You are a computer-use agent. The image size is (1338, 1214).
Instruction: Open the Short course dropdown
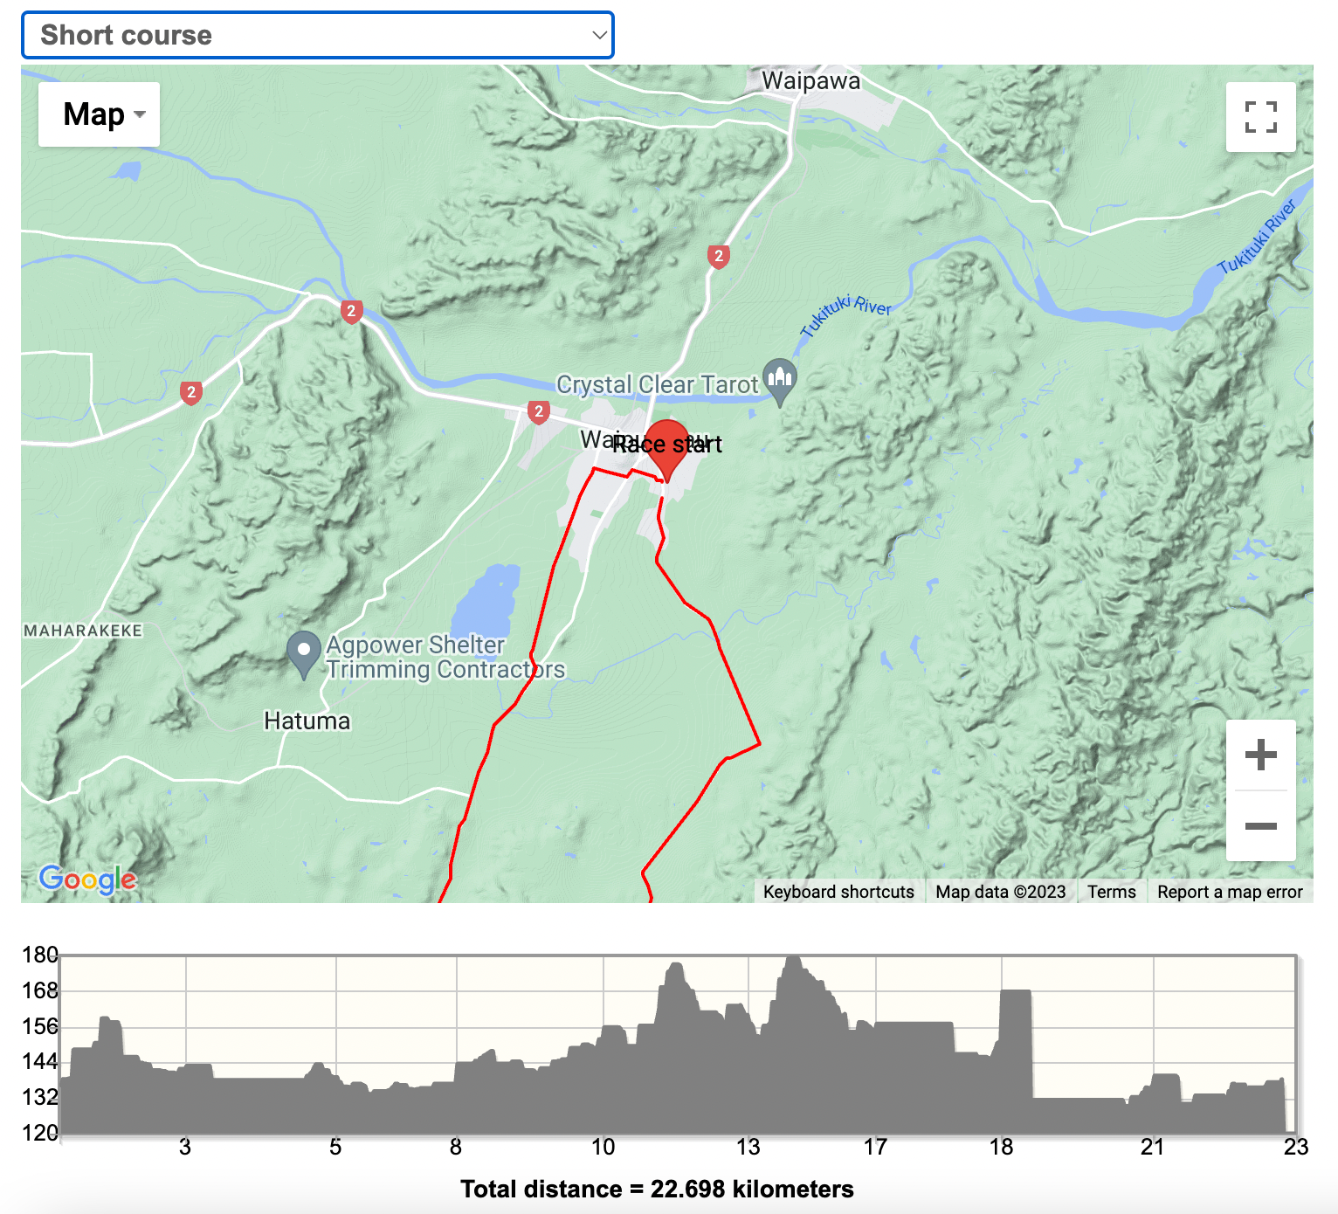(x=317, y=35)
